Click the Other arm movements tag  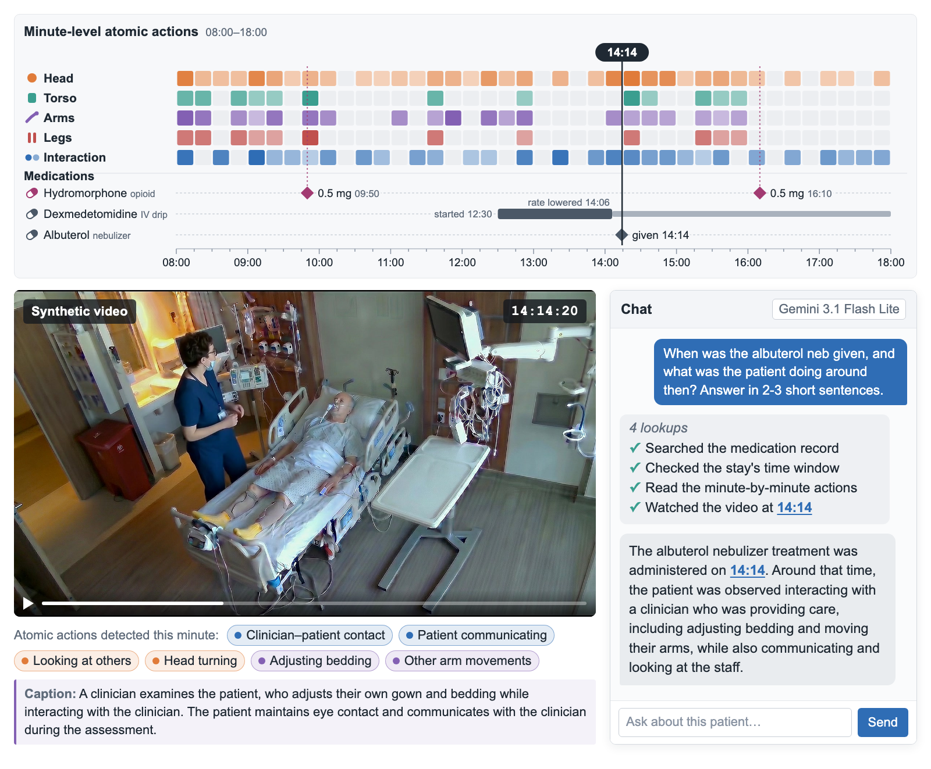tap(462, 661)
